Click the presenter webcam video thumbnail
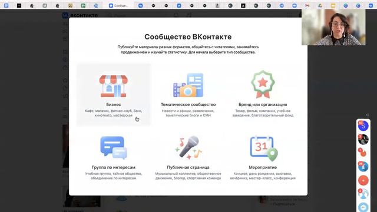 pos(333,27)
